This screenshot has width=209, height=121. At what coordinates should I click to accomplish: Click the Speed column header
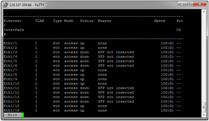[x=160, y=21]
